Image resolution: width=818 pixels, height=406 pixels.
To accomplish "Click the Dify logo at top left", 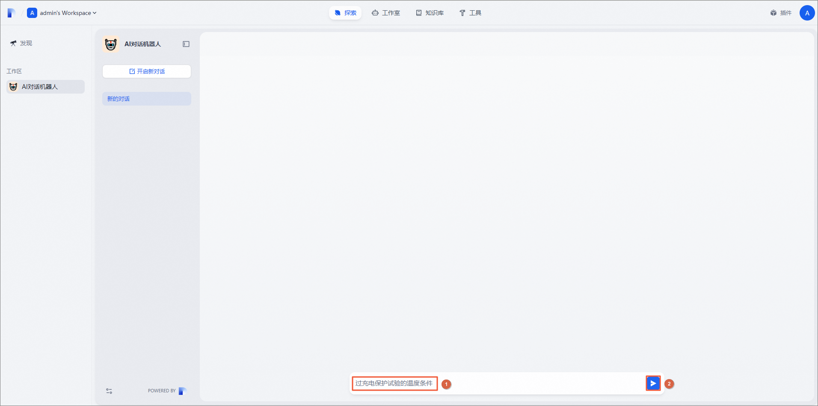I will coord(12,13).
